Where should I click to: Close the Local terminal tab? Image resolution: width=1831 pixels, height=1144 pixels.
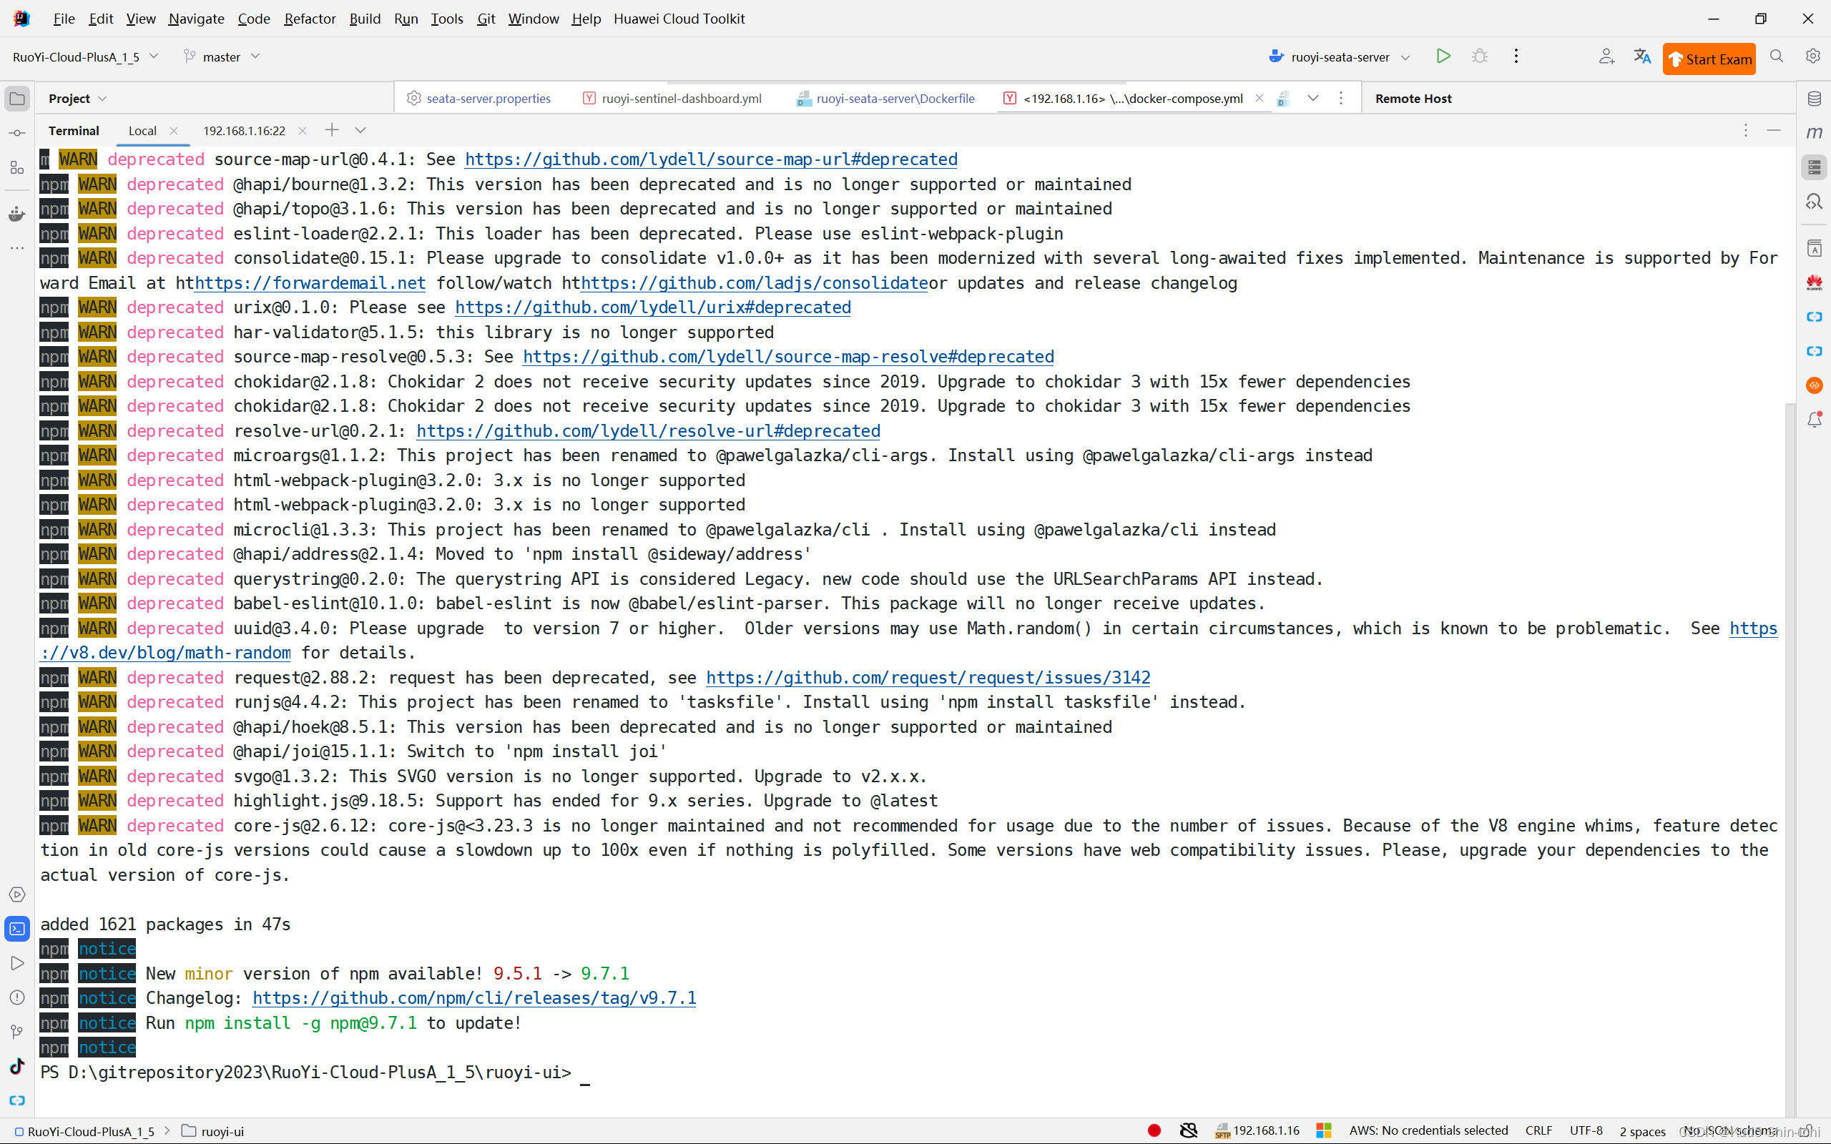tap(174, 131)
